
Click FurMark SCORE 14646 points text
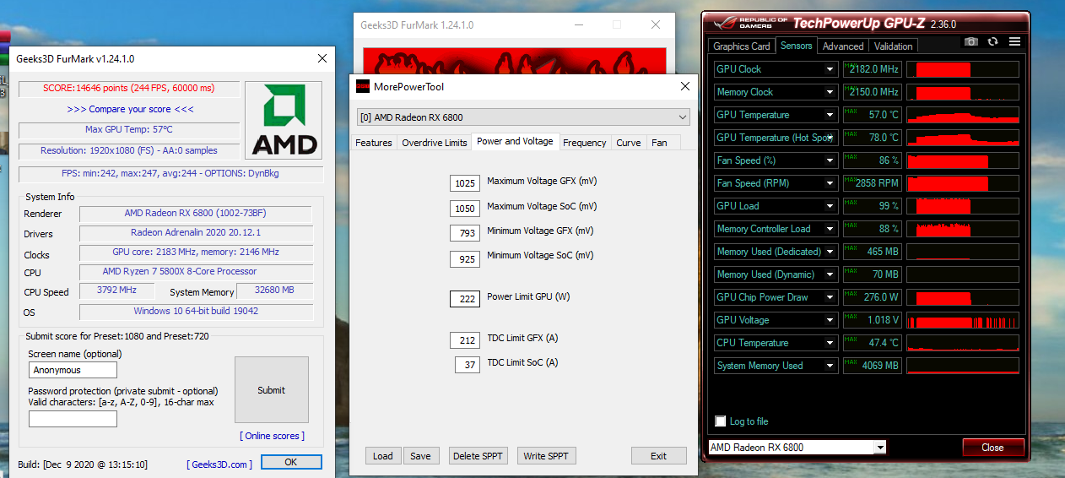point(129,88)
